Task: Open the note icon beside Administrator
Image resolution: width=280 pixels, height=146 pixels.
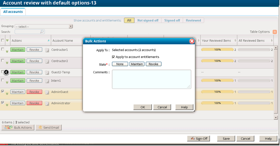Action: (x=47, y=103)
